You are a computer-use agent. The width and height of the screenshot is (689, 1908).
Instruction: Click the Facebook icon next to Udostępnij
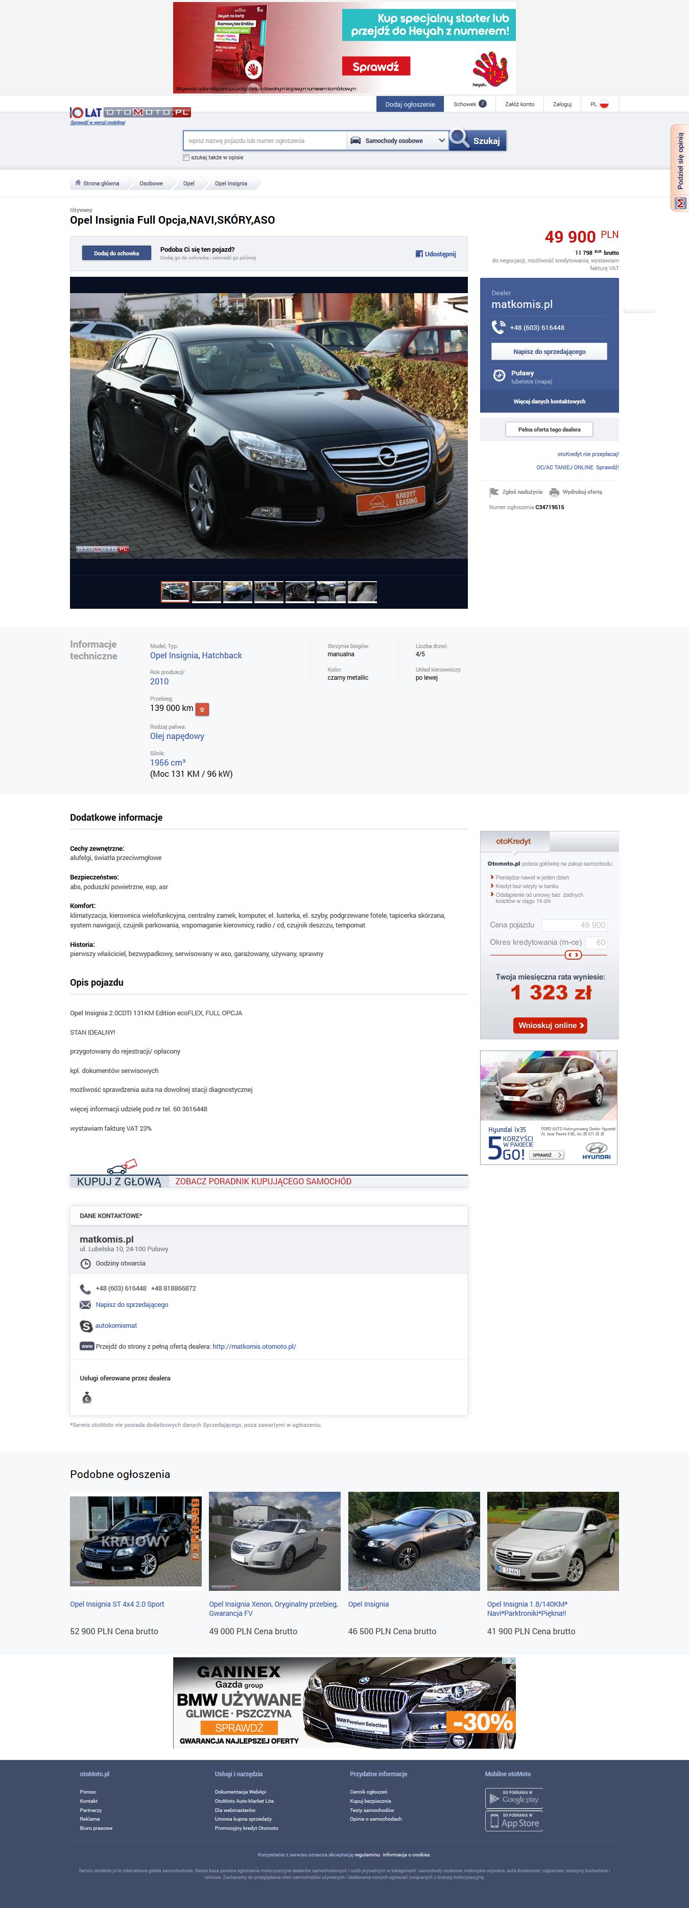click(x=419, y=254)
